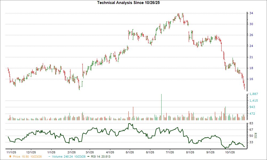Click the volume axis label 1,415

(x=254, y=101)
